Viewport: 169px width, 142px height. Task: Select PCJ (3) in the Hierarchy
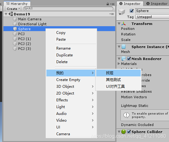click(x=25, y=49)
